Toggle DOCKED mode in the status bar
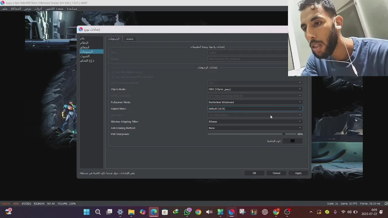The height and width of the screenshot is (218, 388). coord(26,203)
